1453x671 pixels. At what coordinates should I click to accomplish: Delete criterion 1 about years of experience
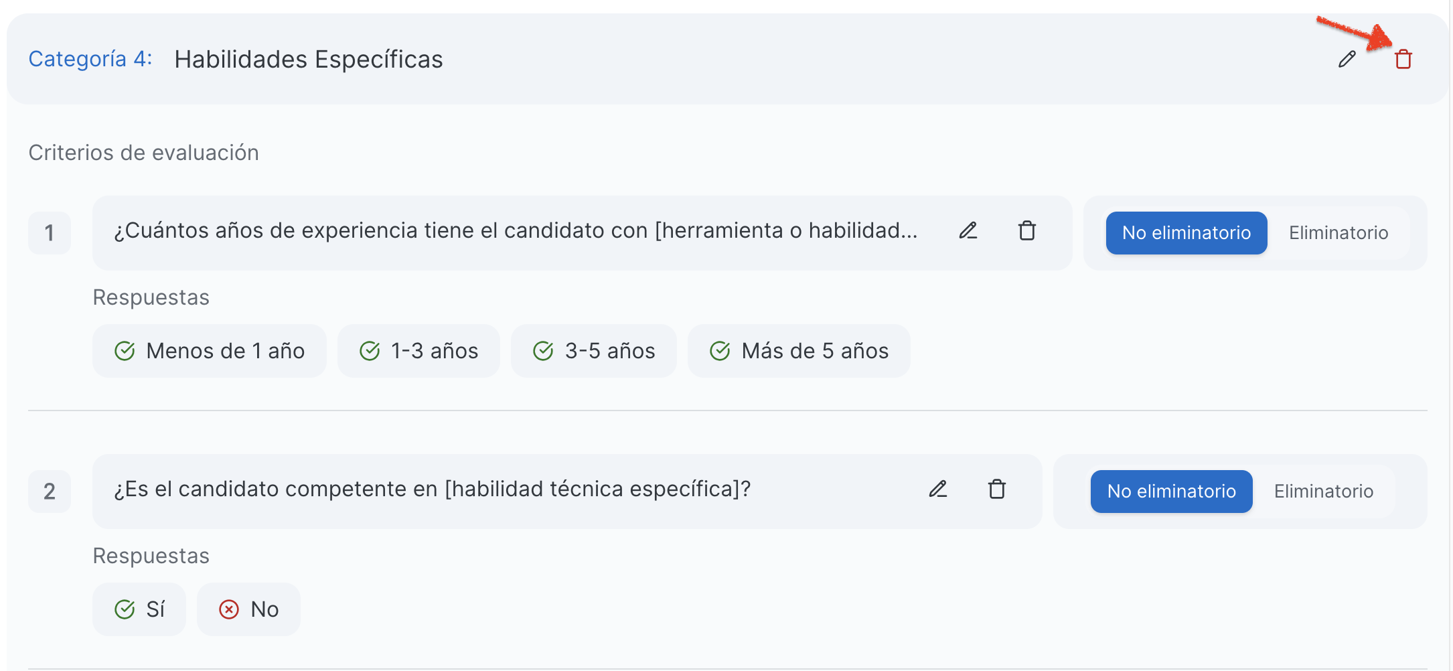click(1026, 231)
